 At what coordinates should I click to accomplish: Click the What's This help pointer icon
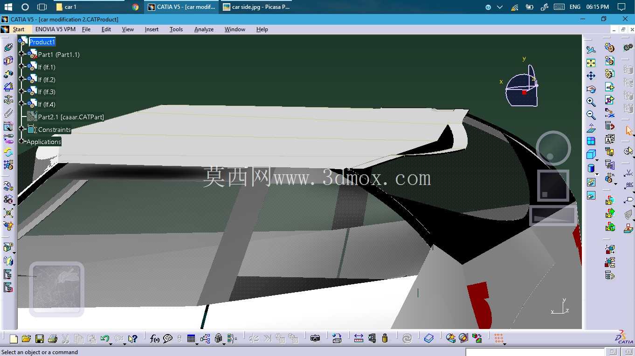pos(133,339)
